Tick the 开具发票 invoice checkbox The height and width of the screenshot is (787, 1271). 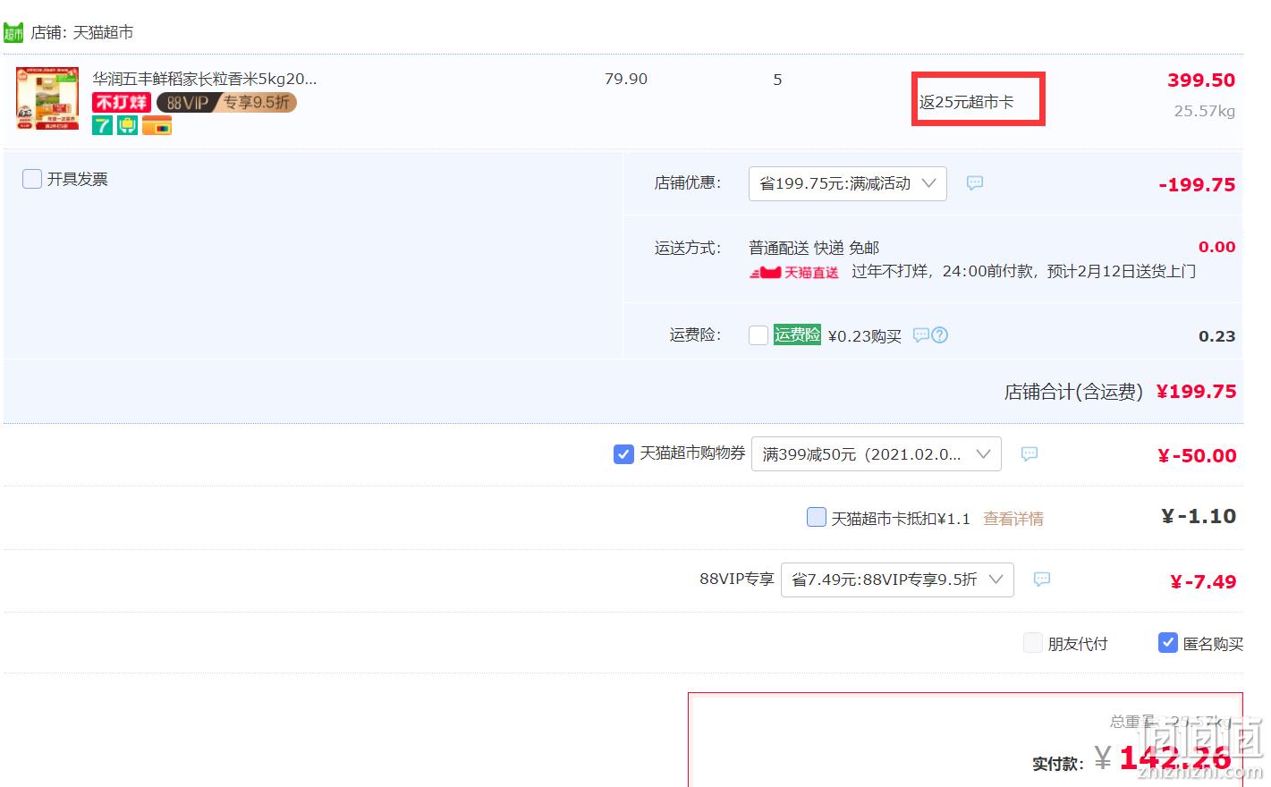[x=32, y=179]
